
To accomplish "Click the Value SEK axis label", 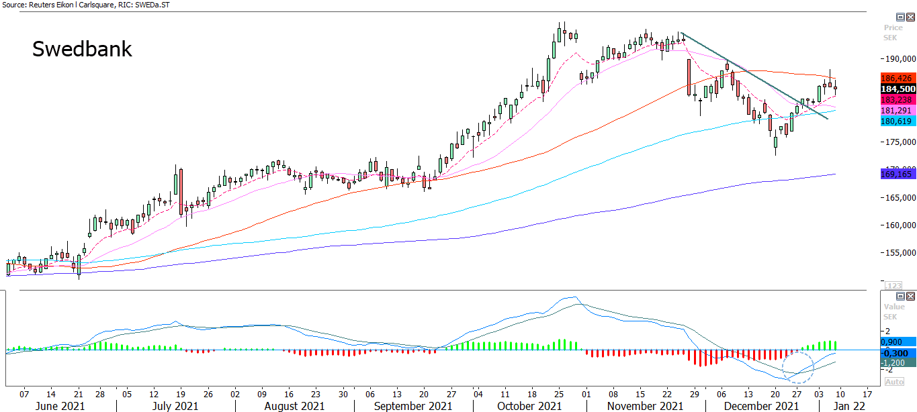I will click(x=893, y=311).
